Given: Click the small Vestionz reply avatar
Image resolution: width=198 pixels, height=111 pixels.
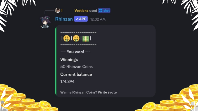Looking at the screenshot, I should 57,10.
